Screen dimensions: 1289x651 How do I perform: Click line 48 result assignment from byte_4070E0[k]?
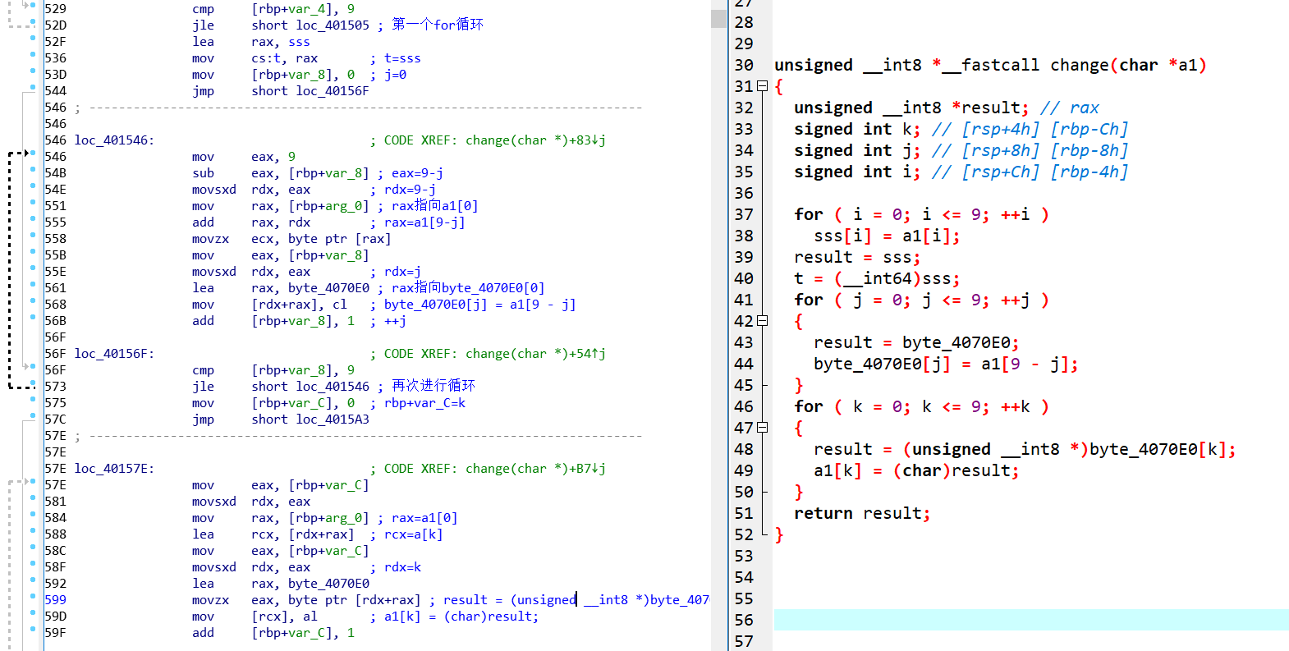click(x=1025, y=449)
